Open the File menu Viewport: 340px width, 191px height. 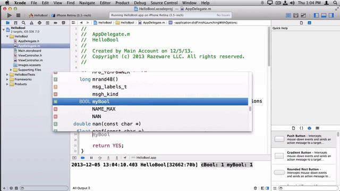(34, 3)
